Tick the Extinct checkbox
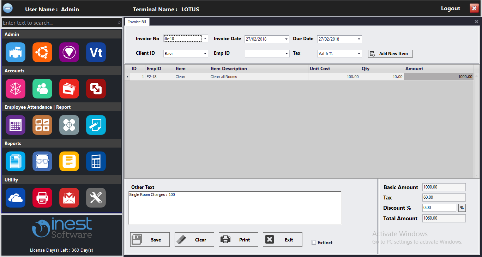The width and height of the screenshot is (482, 257). pyautogui.click(x=314, y=243)
